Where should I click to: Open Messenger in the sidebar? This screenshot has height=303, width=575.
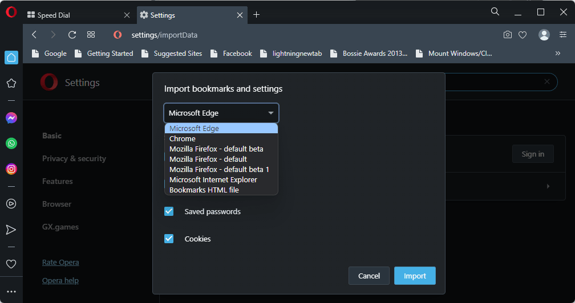coord(11,118)
